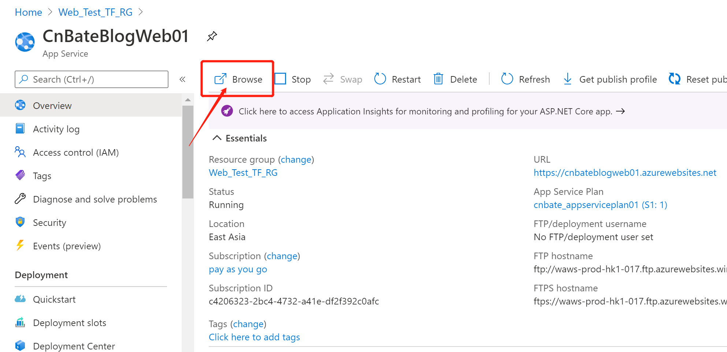Click the breadcrumb chevron after Web_Test_TF_RG
This screenshot has height=352, width=727.
coord(141,12)
